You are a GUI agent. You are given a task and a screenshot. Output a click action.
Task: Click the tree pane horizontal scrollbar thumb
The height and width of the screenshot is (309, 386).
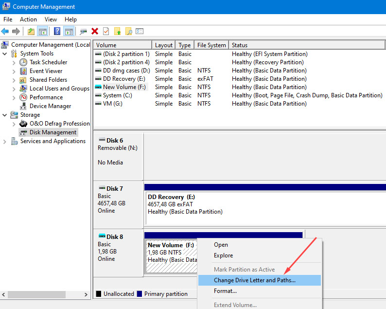(36, 294)
